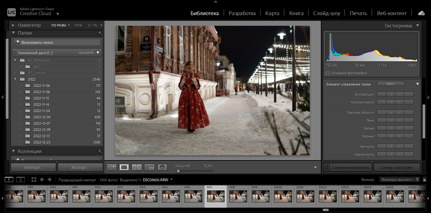Open Survey view mode icon
The image size is (431, 213).
click(x=149, y=167)
